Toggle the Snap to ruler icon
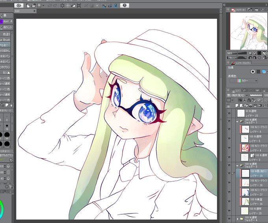268x223 pixels. [x=104, y=6]
